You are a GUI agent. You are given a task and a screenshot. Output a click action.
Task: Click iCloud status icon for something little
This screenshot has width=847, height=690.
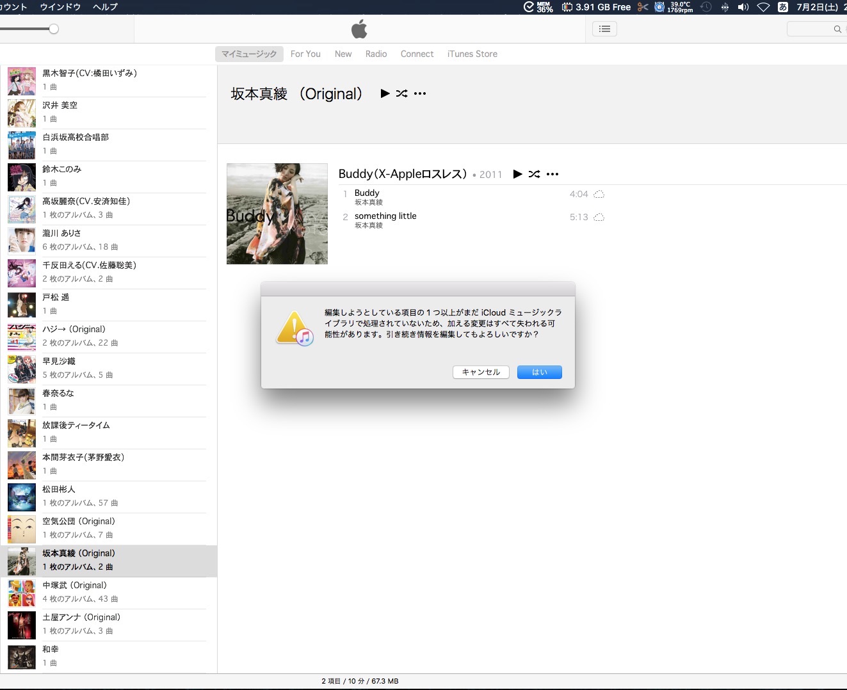click(599, 218)
